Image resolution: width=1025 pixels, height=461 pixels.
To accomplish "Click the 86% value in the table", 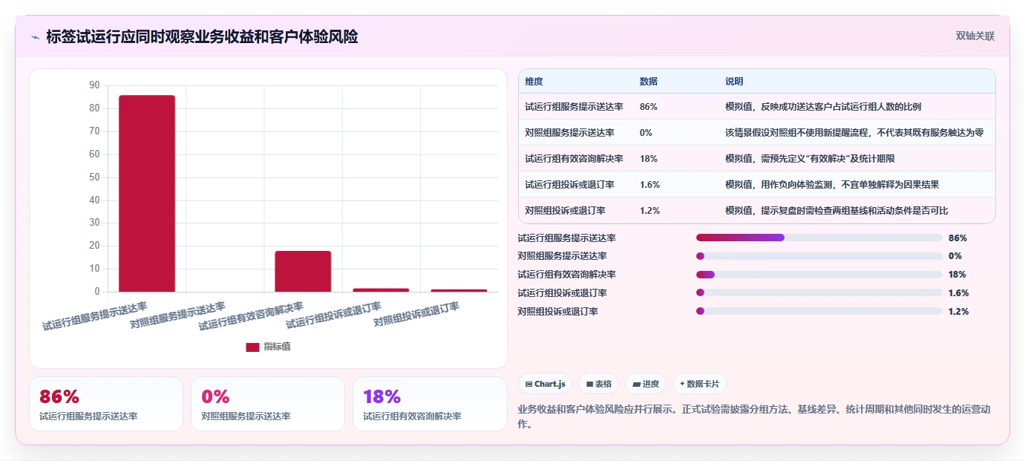I will pos(648,106).
